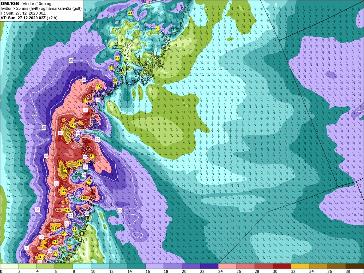The width and height of the screenshot is (364, 274).
Task: Choose the 10–12 m/s aqua legend swatch
Action: [x=100, y=266]
